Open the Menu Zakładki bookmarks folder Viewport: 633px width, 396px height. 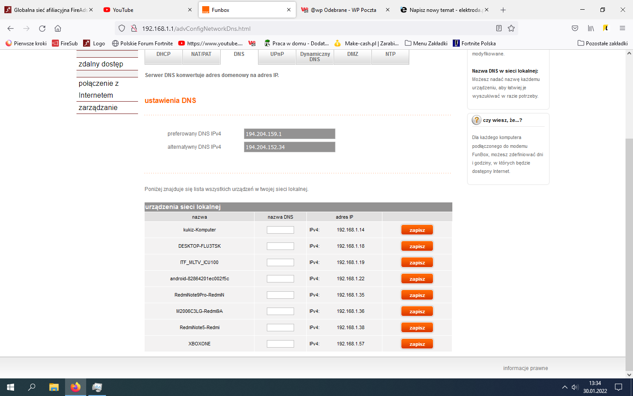coord(426,43)
